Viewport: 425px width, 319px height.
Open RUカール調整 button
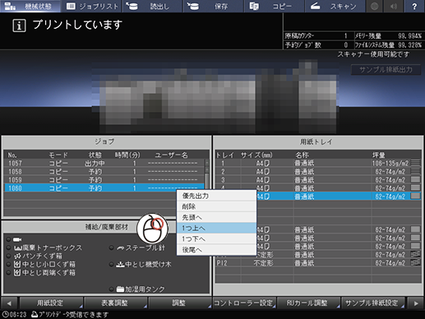click(308, 303)
